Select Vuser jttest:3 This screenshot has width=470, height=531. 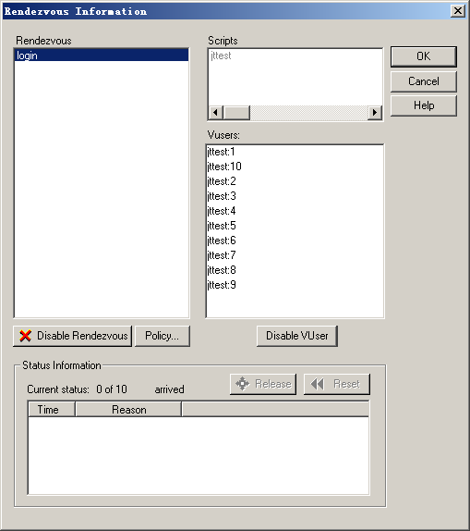click(222, 196)
